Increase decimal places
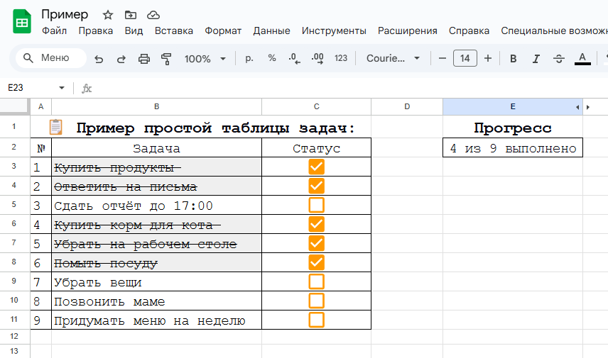The image size is (608, 358). (x=317, y=58)
